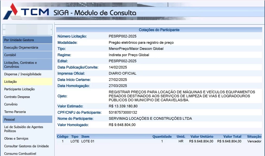Open the Consumo Combustível link
The height and width of the screenshot is (156, 265).
coord(20,154)
